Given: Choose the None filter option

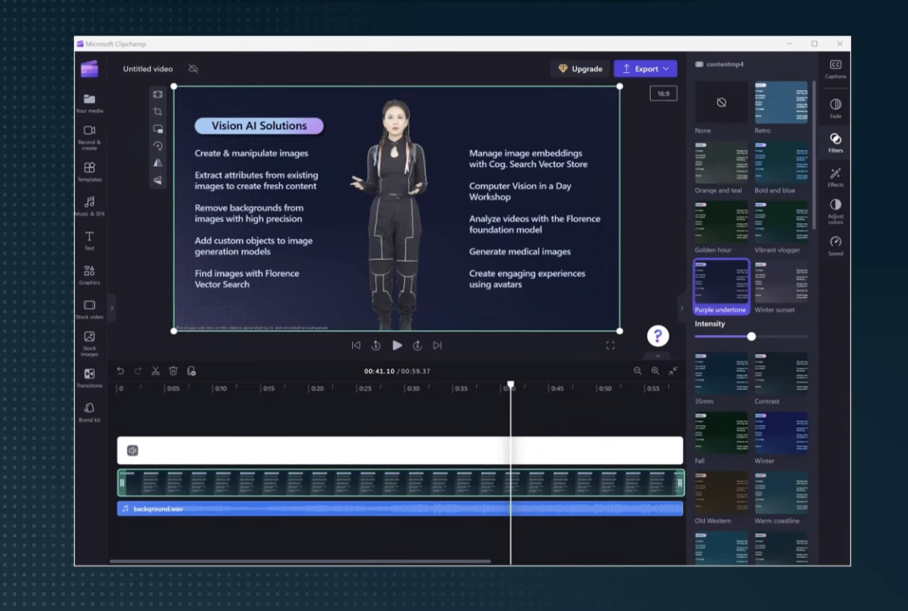Looking at the screenshot, I should click(720, 104).
